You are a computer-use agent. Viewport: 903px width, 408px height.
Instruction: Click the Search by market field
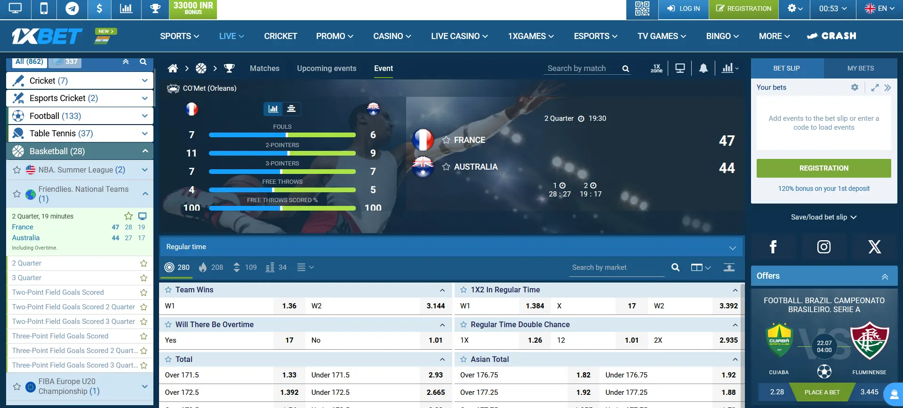616,267
